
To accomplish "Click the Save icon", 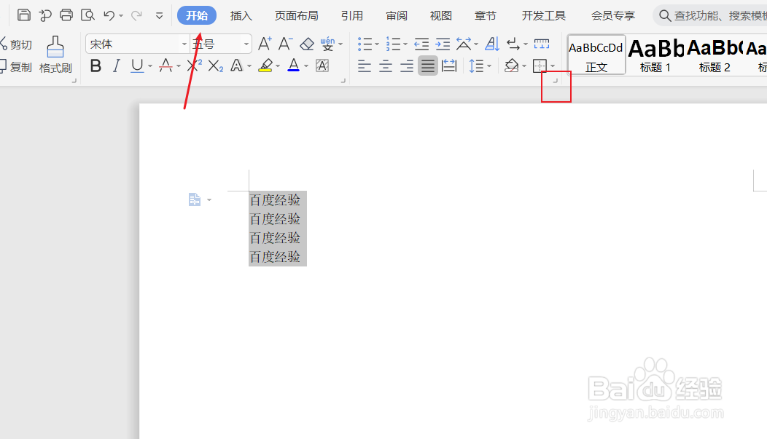I will pyautogui.click(x=23, y=15).
